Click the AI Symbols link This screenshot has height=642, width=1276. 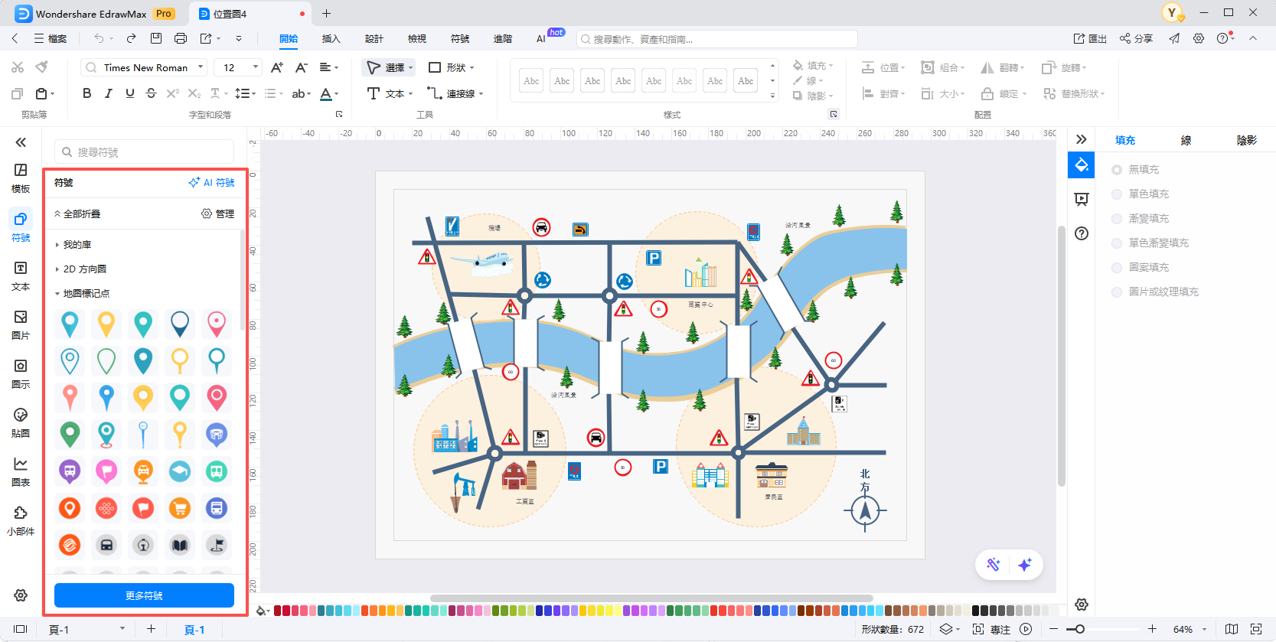(212, 183)
